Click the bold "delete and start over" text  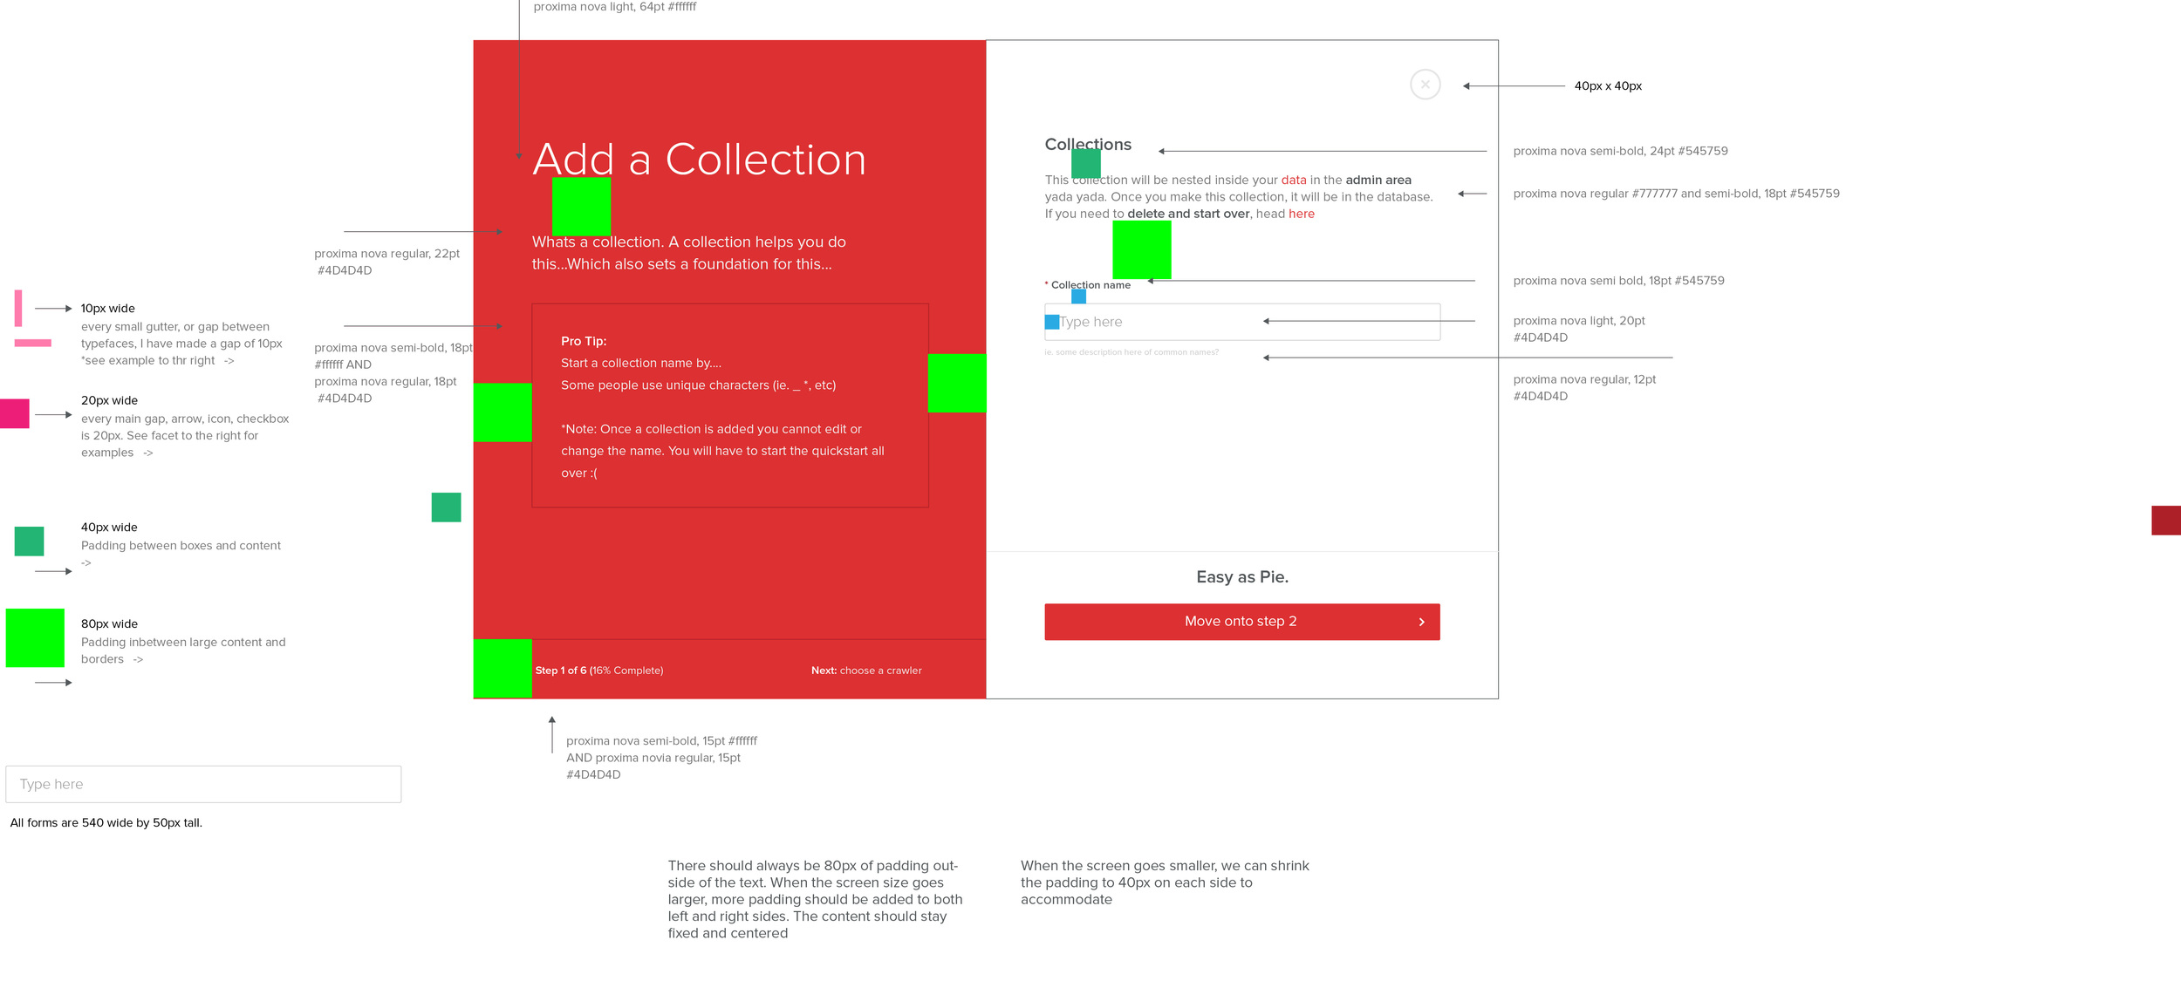pyautogui.click(x=1187, y=214)
